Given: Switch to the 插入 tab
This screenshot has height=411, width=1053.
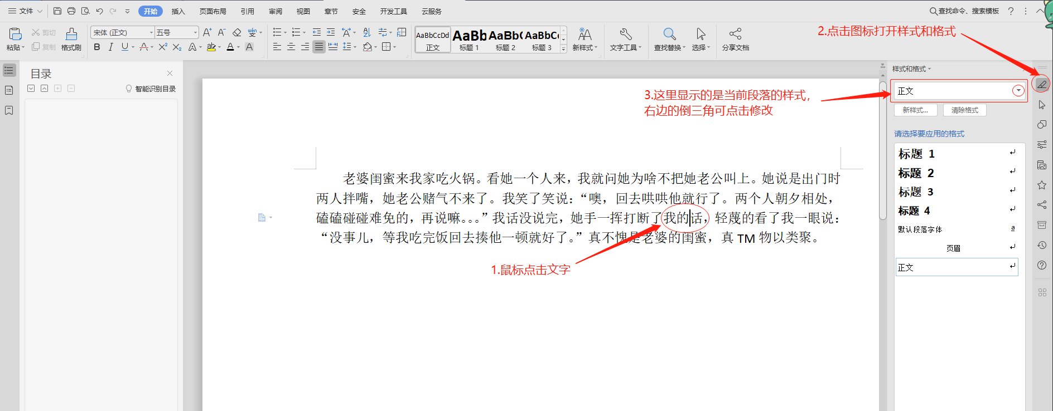Looking at the screenshot, I should 178,11.
